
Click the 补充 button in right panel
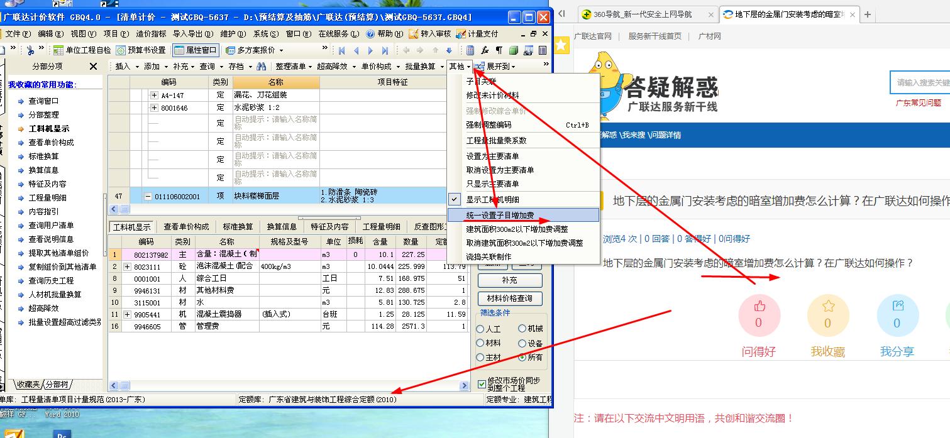coord(510,280)
